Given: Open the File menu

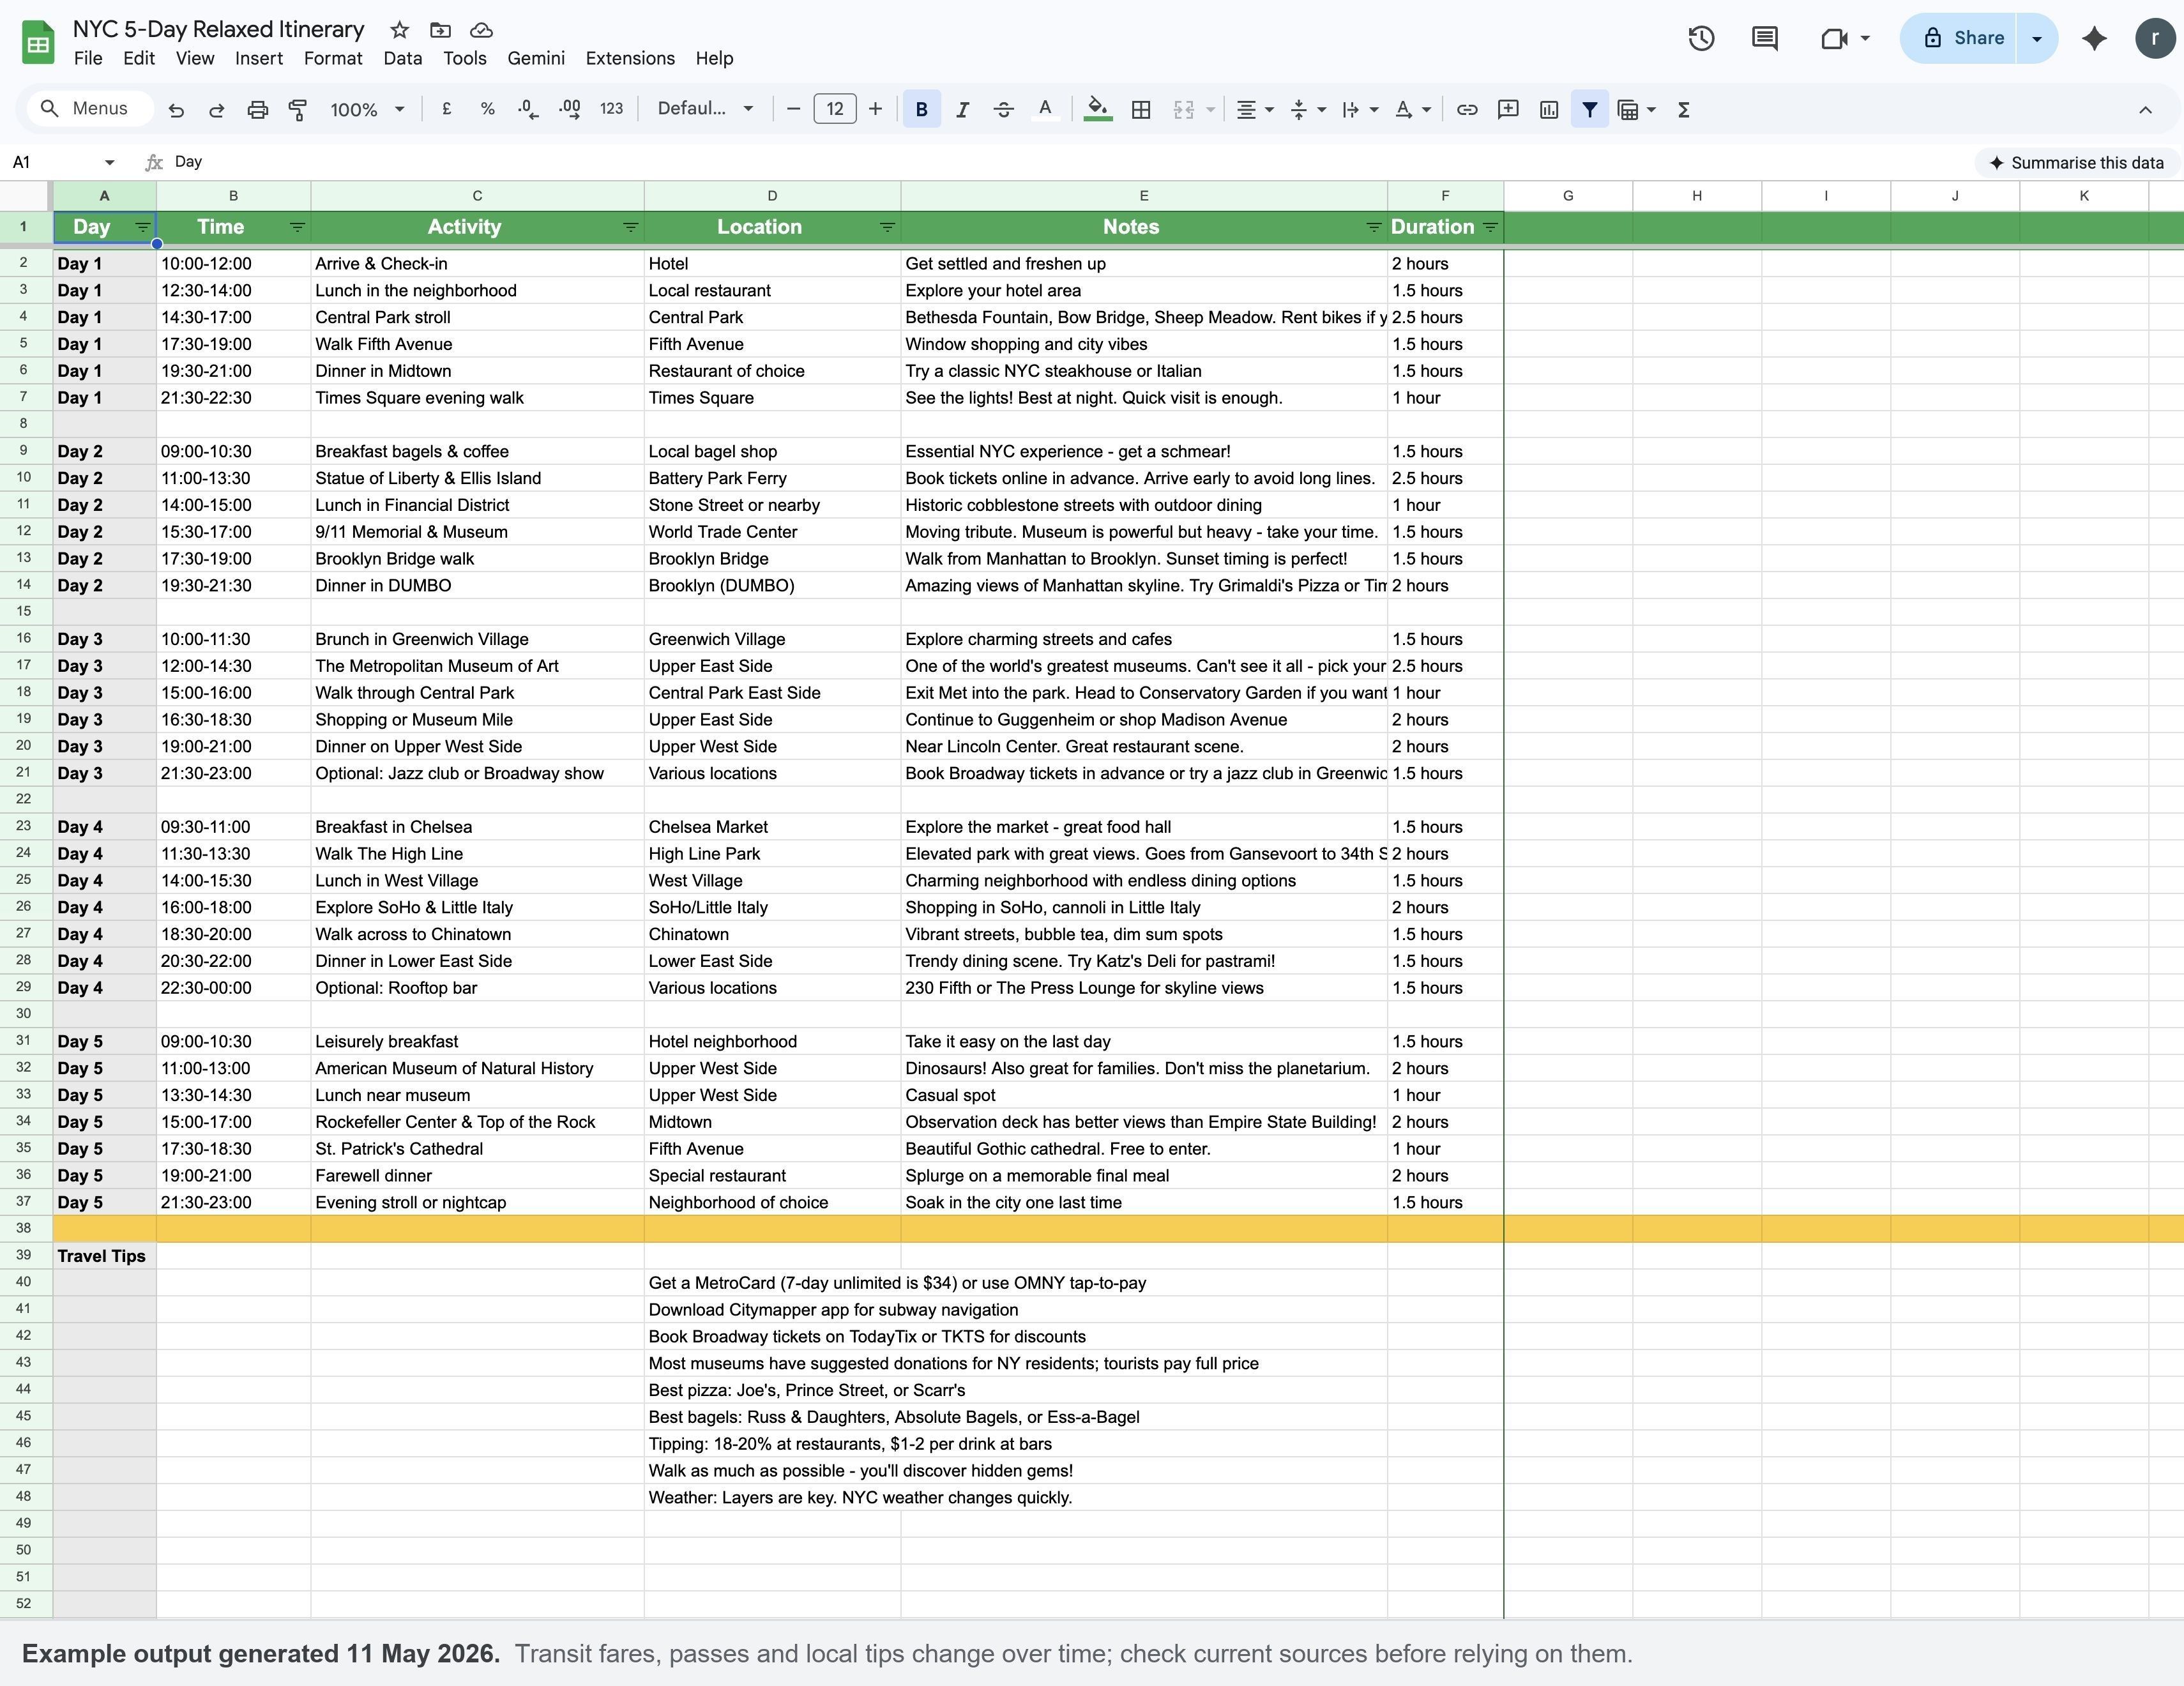Looking at the screenshot, I should pyautogui.click(x=88, y=58).
